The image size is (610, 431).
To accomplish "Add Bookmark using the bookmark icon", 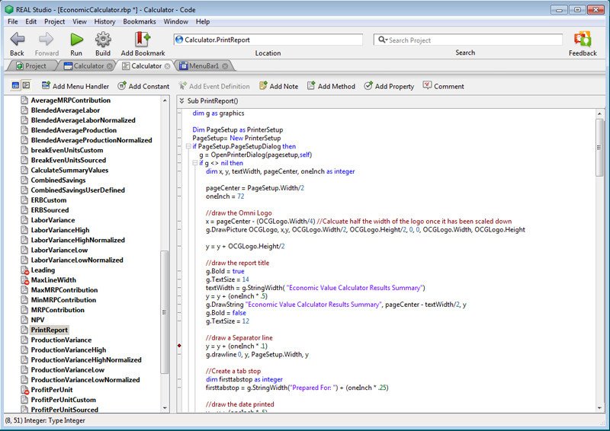I will (143, 39).
